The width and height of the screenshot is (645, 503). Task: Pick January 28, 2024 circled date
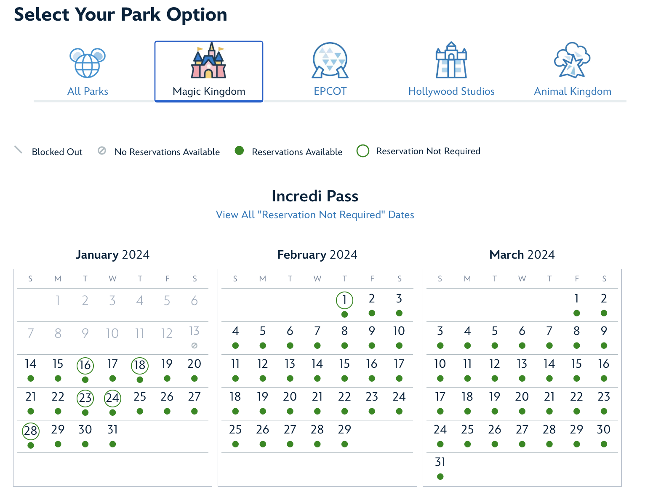point(31,431)
